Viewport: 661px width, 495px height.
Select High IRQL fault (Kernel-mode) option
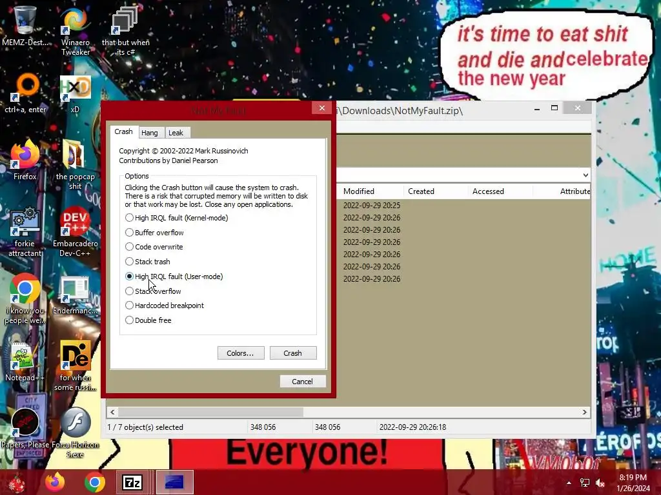pos(177,218)
